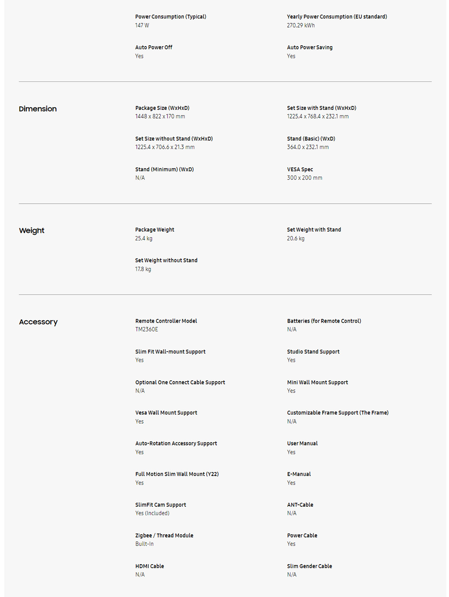This screenshot has height=597, width=449.
Task: Click the Zigbee / Thread Module label
Action: [x=164, y=535]
